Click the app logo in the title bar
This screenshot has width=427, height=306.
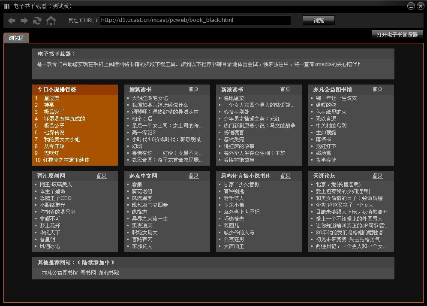[x=6, y=6]
